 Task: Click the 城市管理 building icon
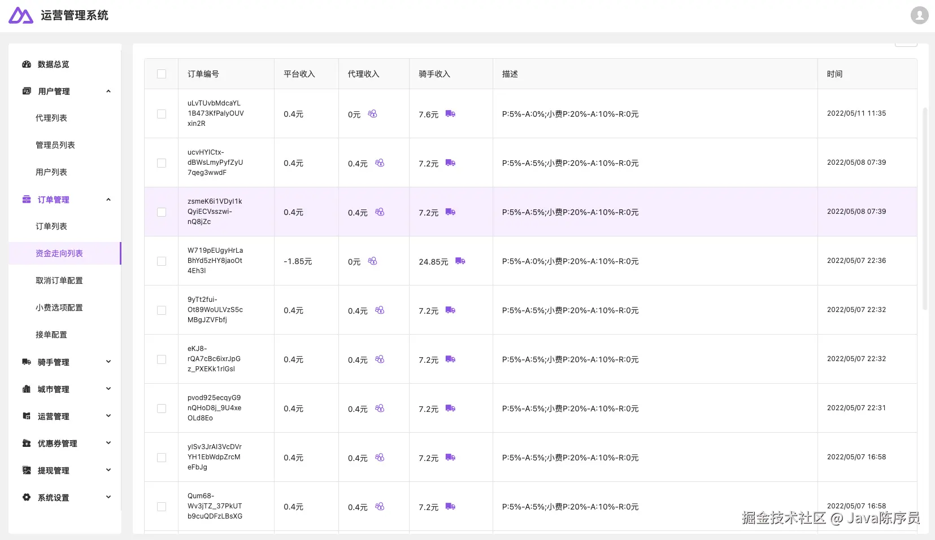tap(27, 389)
